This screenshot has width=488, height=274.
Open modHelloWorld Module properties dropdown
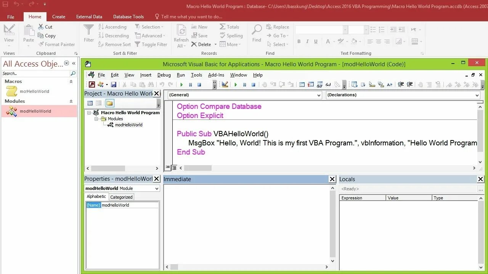157,188
